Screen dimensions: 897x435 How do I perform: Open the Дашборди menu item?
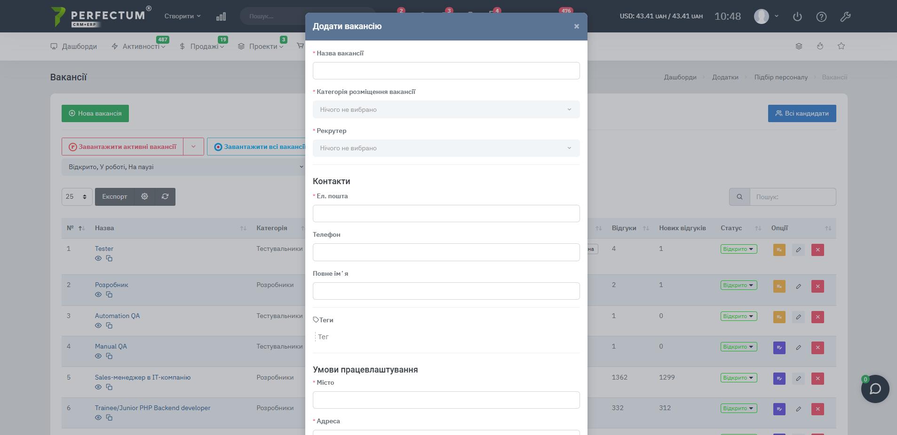74,46
